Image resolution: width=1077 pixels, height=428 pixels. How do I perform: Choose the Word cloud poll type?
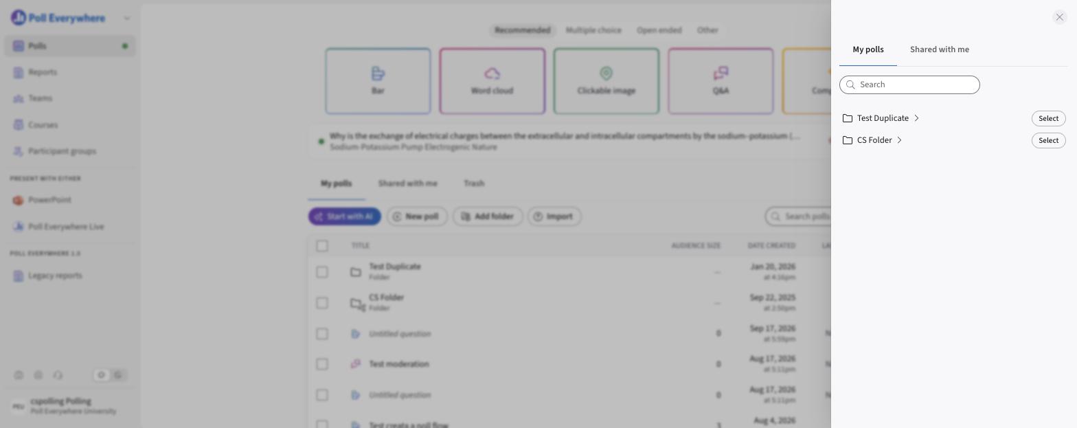(x=492, y=81)
